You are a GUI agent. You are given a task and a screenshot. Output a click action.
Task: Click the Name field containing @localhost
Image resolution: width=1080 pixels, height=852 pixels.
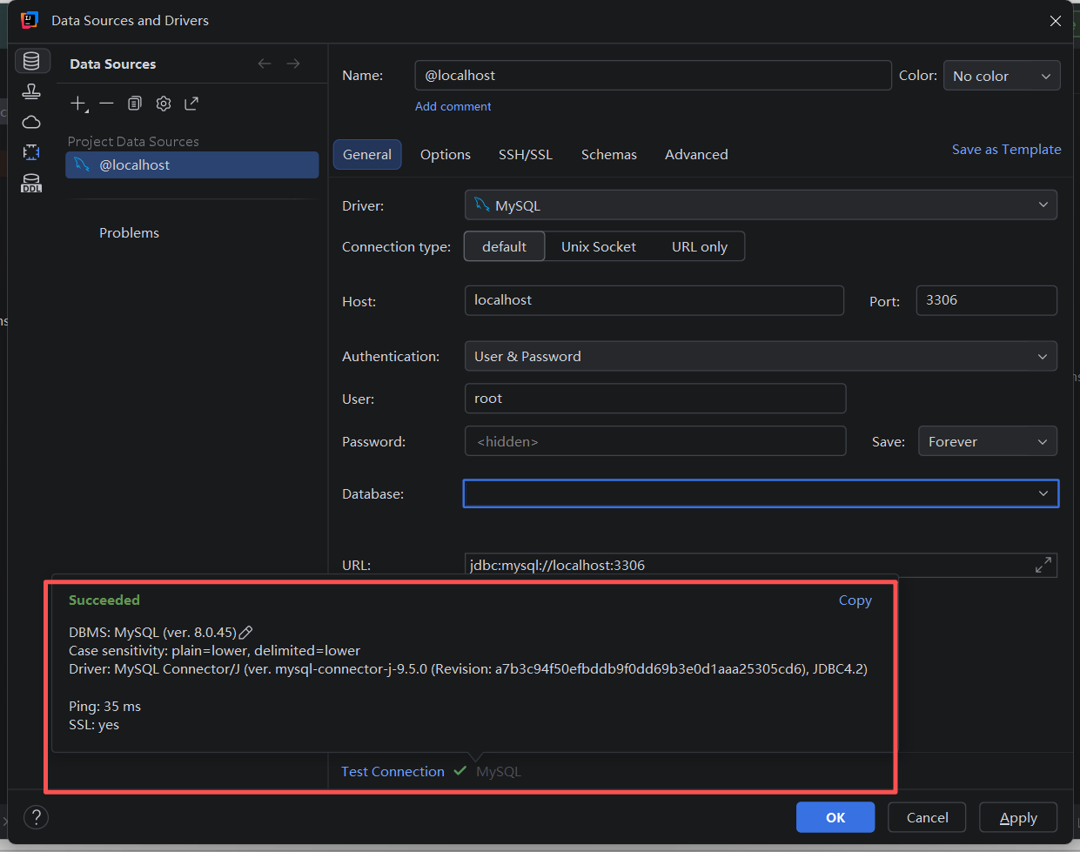[x=654, y=75]
